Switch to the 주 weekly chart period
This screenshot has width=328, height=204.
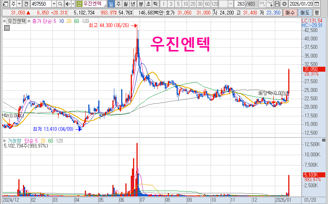coord(119,4)
